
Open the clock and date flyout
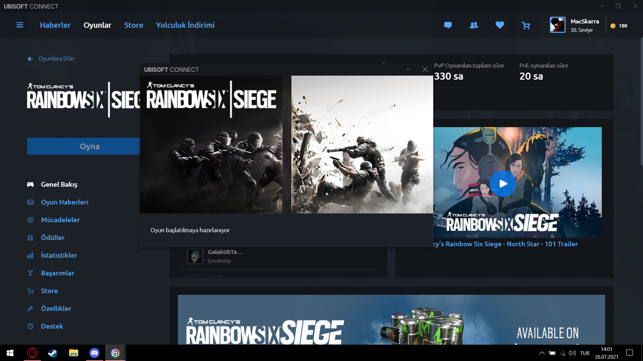606,353
